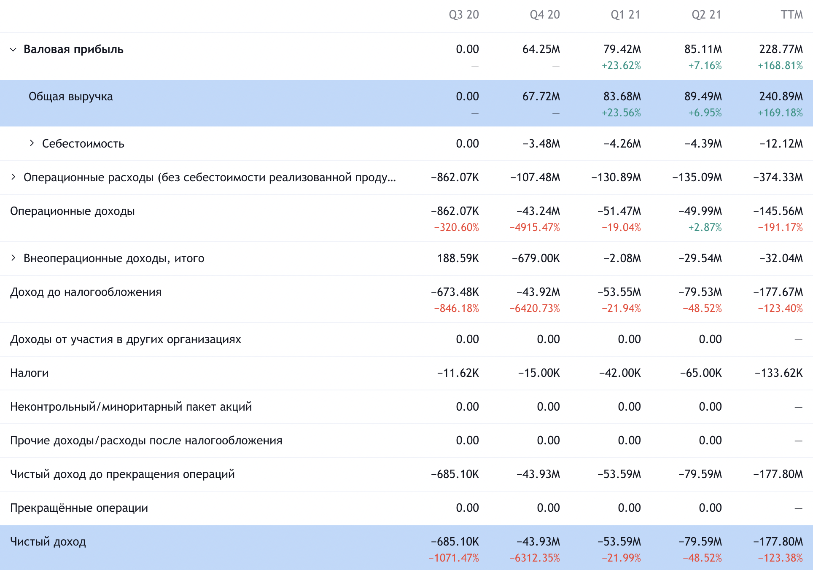This screenshot has width=813, height=570.
Task: Select pretax income value −673.48K
Action: [x=455, y=292]
